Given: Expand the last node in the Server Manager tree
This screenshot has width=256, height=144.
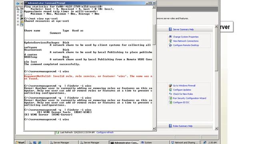Looking at the screenshot, I should [x=18, y=25].
